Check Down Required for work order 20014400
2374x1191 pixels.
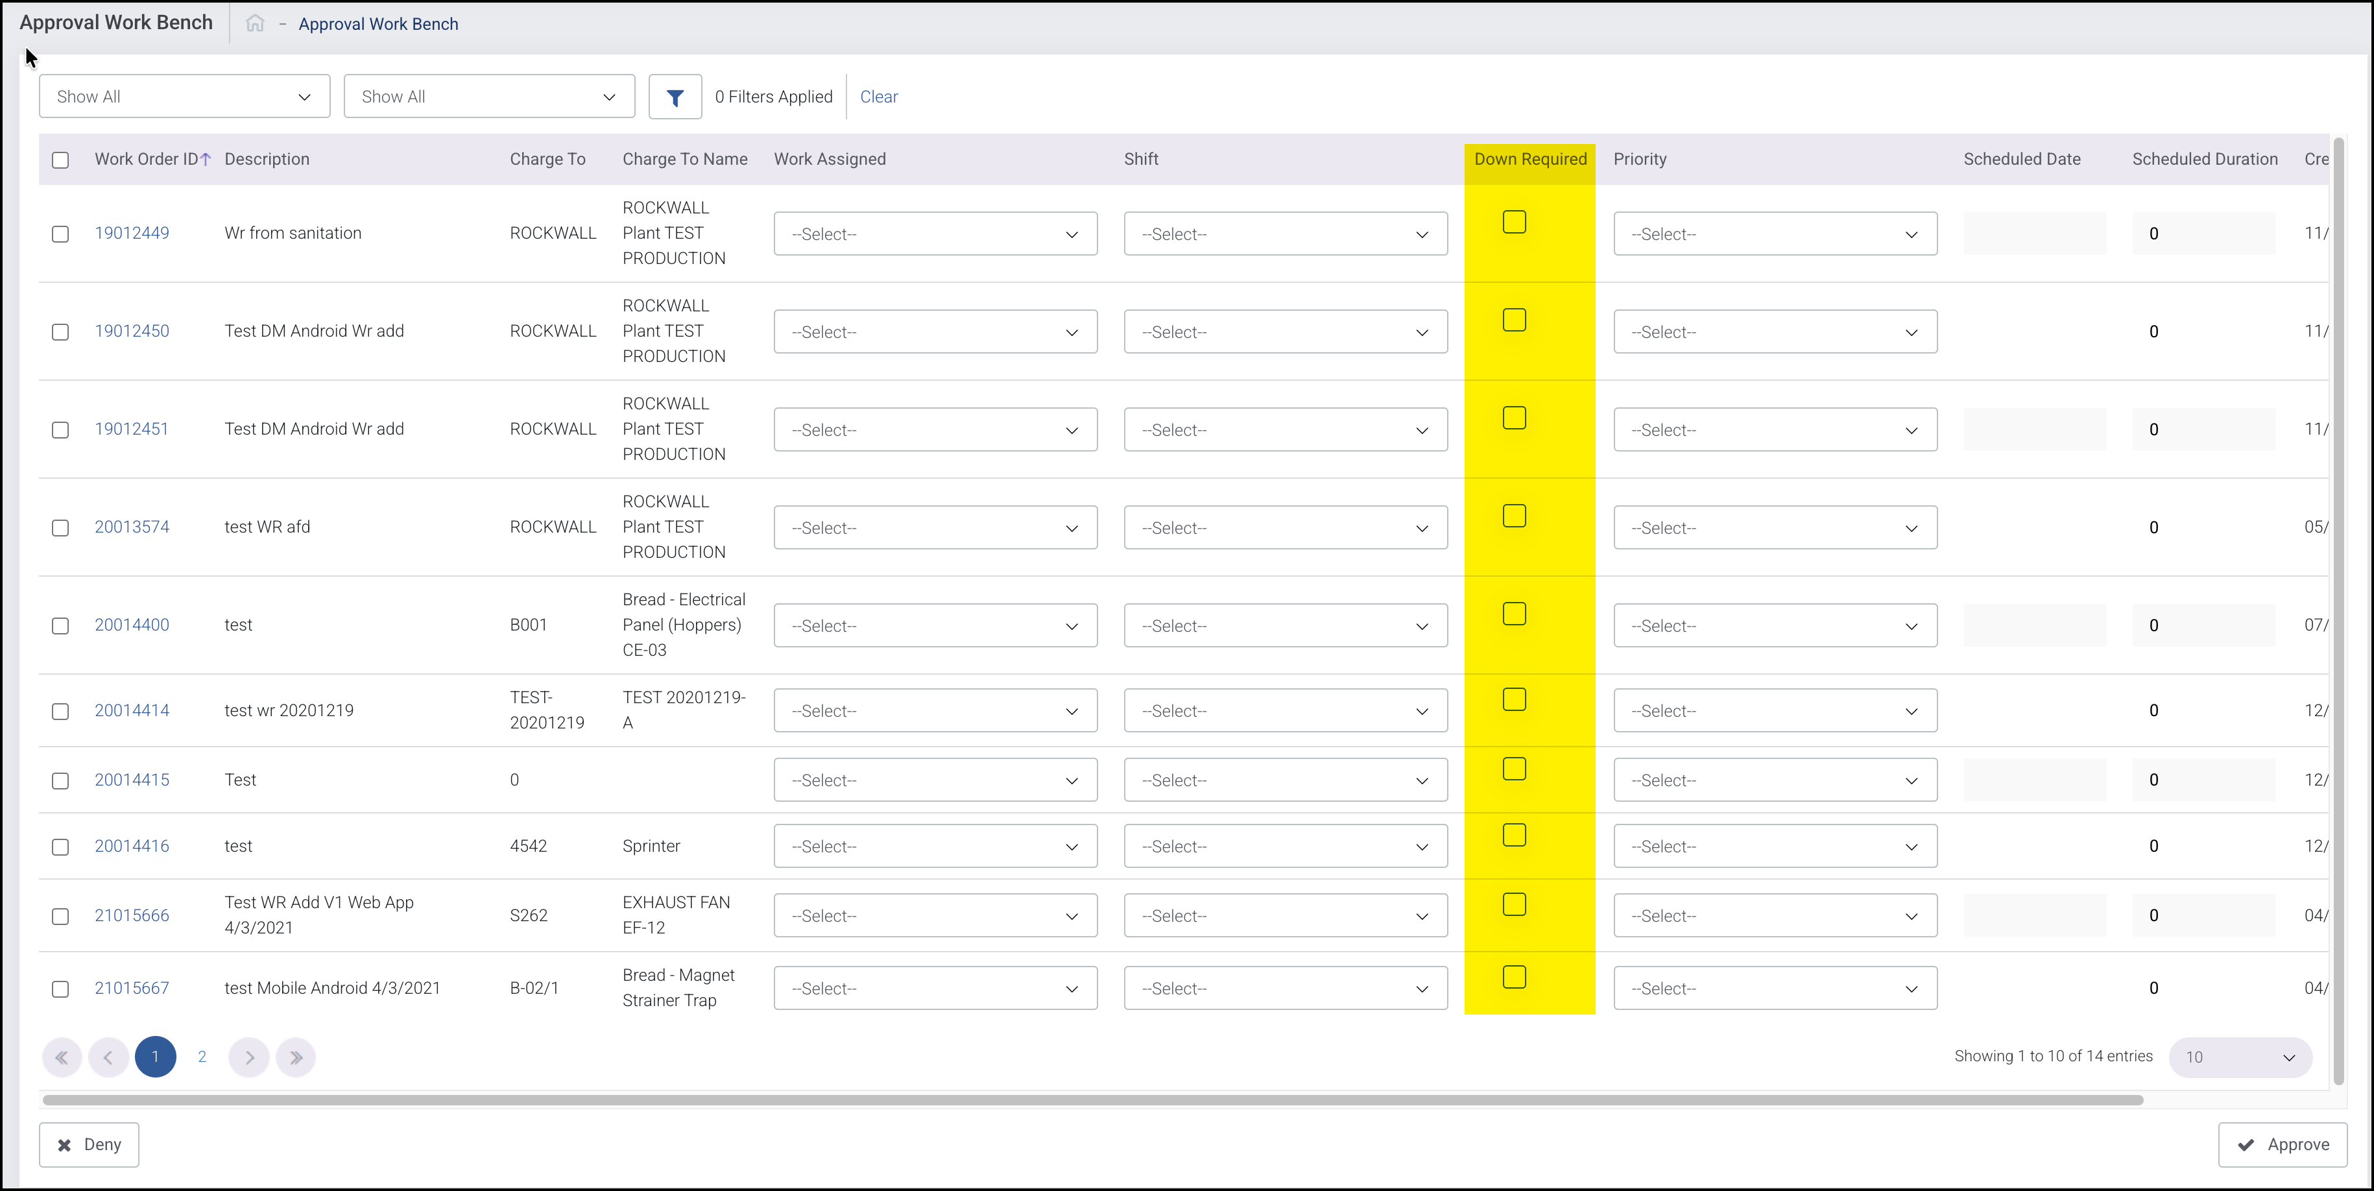[1514, 614]
